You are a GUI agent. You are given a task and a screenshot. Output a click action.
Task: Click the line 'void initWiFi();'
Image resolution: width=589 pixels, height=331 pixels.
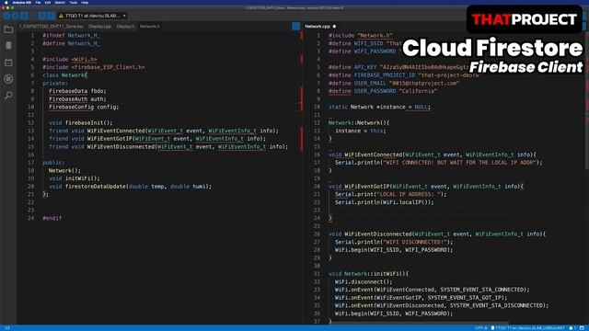click(75, 178)
